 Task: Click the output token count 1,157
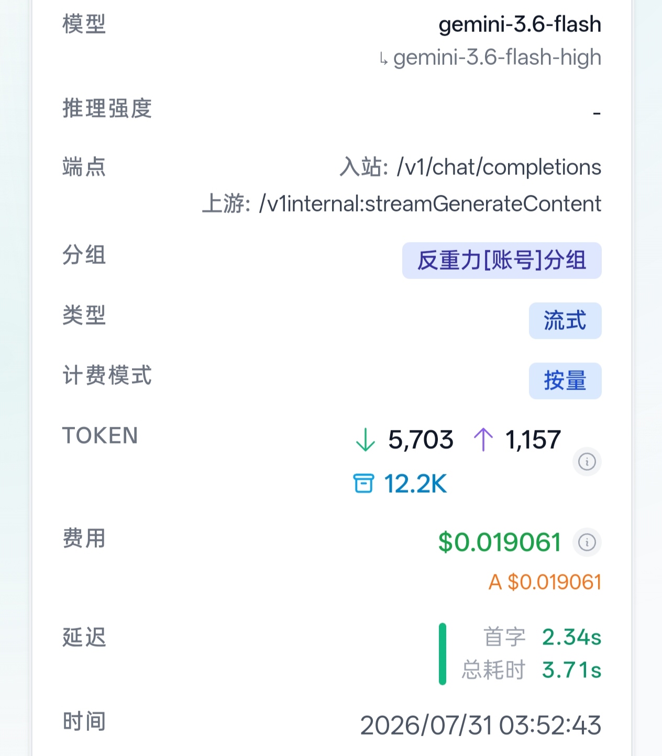(x=533, y=440)
